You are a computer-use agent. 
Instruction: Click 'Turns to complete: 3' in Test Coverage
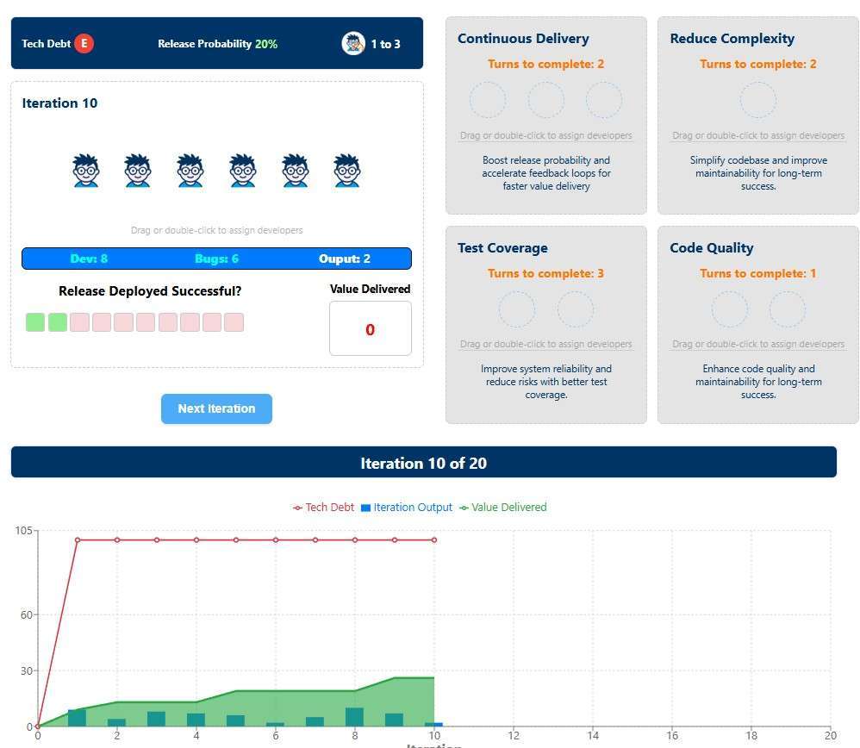pyautogui.click(x=545, y=273)
